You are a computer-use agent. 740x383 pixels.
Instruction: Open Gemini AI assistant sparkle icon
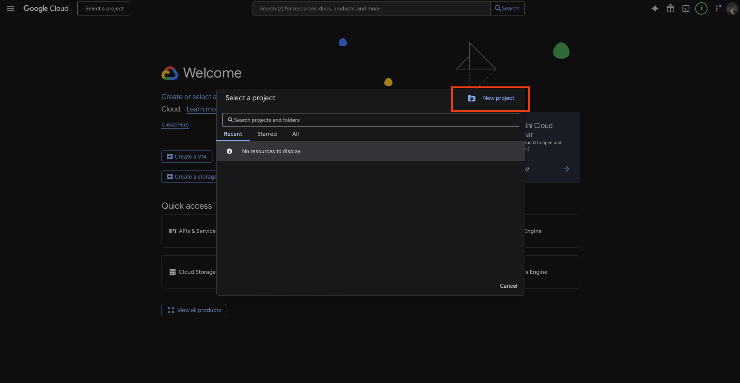click(x=655, y=8)
